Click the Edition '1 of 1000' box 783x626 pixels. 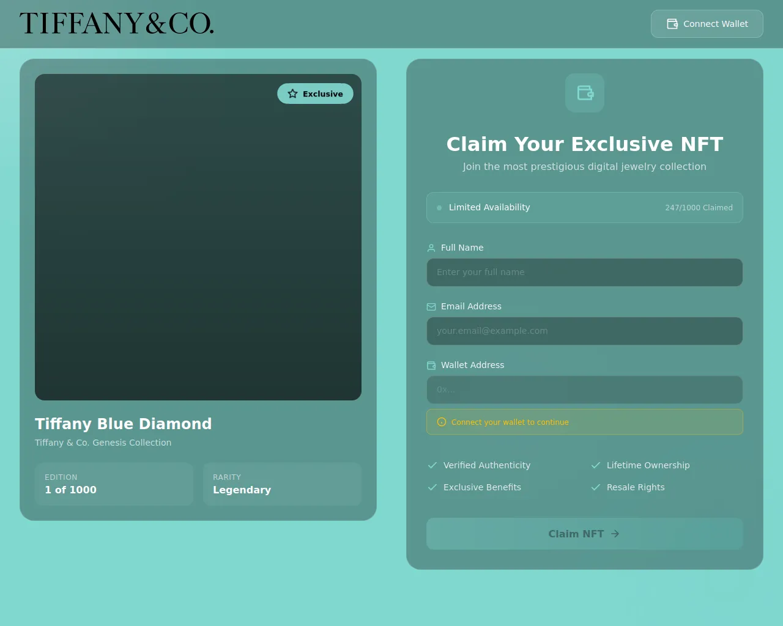(114, 484)
